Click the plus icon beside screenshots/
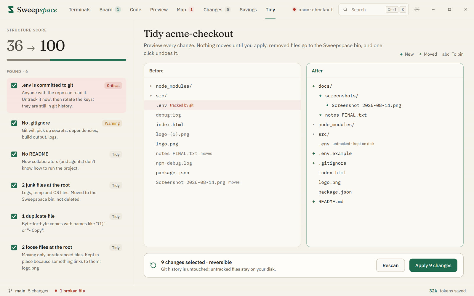This screenshot has width=474, height=296. (x=320, y=96)
